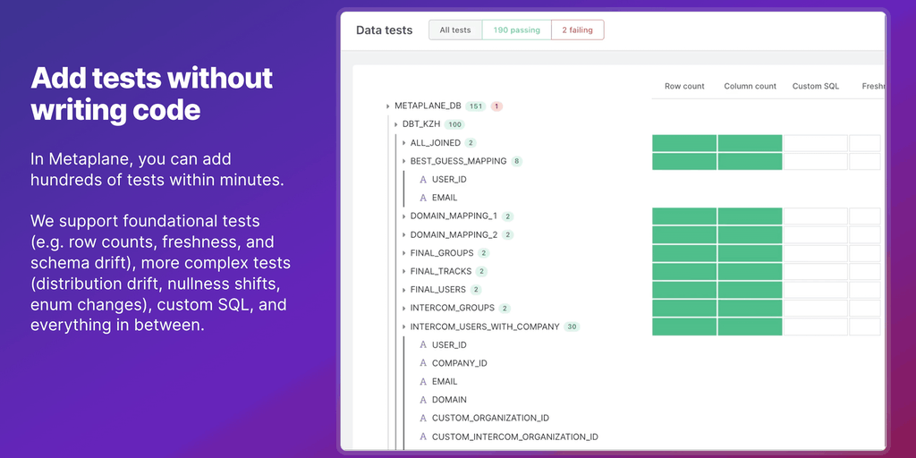Click the text-type icon beside USER_ID under BEST_GUESS_MAPPING
The image size is (916, 458).
pyautogui.click(x=423, y=180)
